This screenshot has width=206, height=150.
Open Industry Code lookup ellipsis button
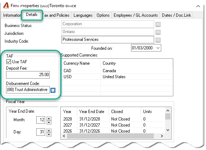point(158,40)
